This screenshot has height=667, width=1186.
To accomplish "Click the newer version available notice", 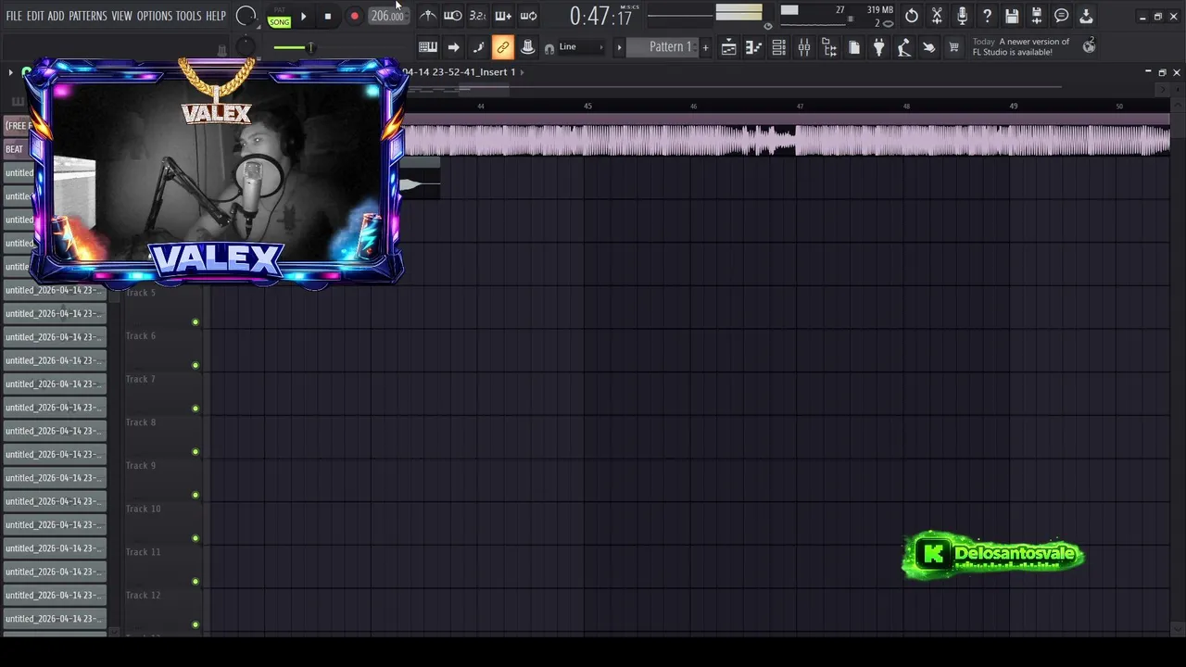I will [x=1020, y=46].
